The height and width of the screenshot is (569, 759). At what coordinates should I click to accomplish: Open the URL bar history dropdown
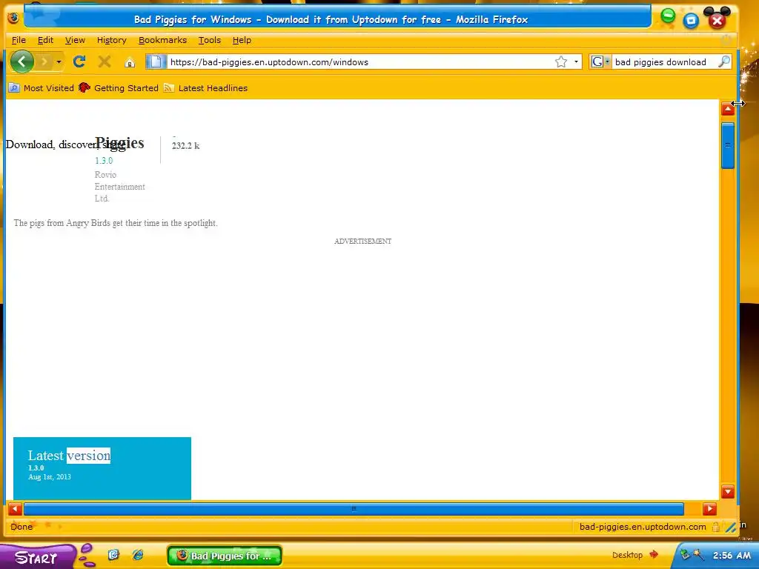tap(576, 61)
